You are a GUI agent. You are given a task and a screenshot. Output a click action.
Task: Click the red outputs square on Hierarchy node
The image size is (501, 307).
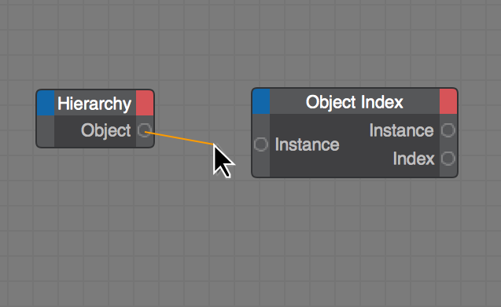click(x=145, y=103)
